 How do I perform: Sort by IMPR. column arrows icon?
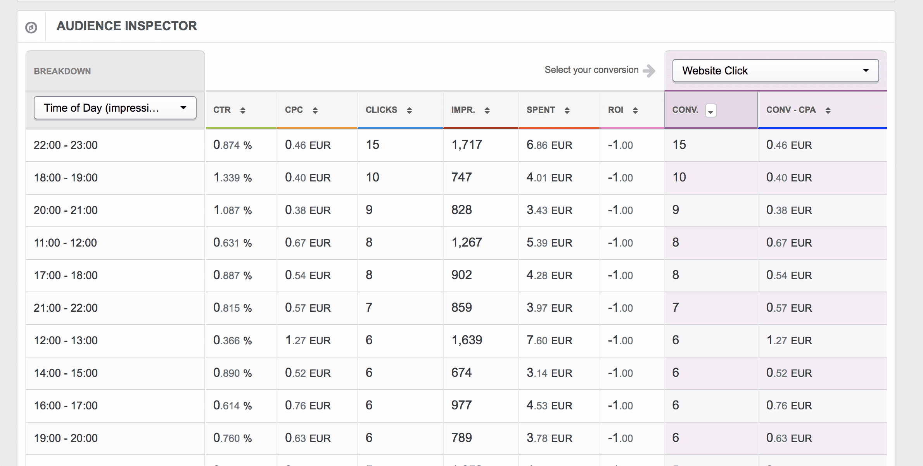coord(487,110)
